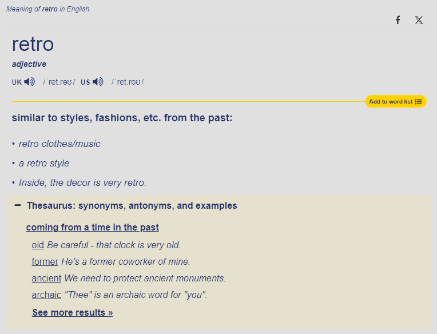
Task: Click the example 'a retro style'
Action: (x=44, y=163)
